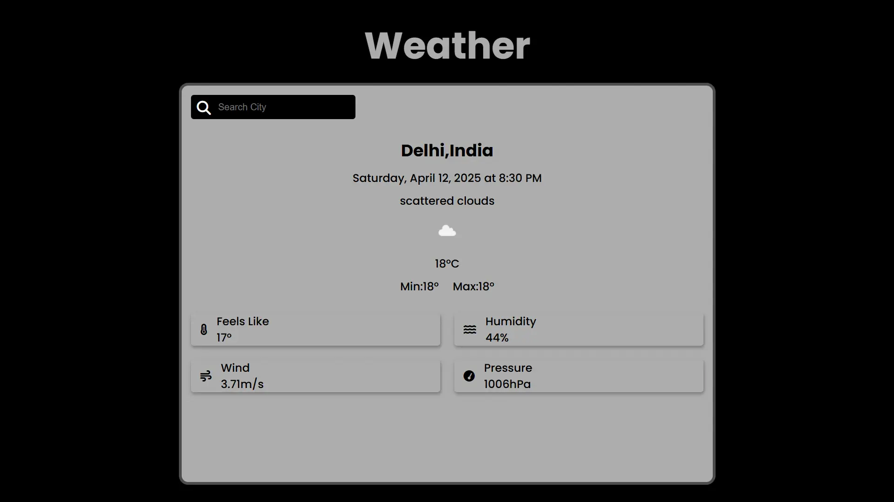Click the Humidity 44% value
Image resolution: width=894 pixels, height=502 pixels.
[497, 338]
